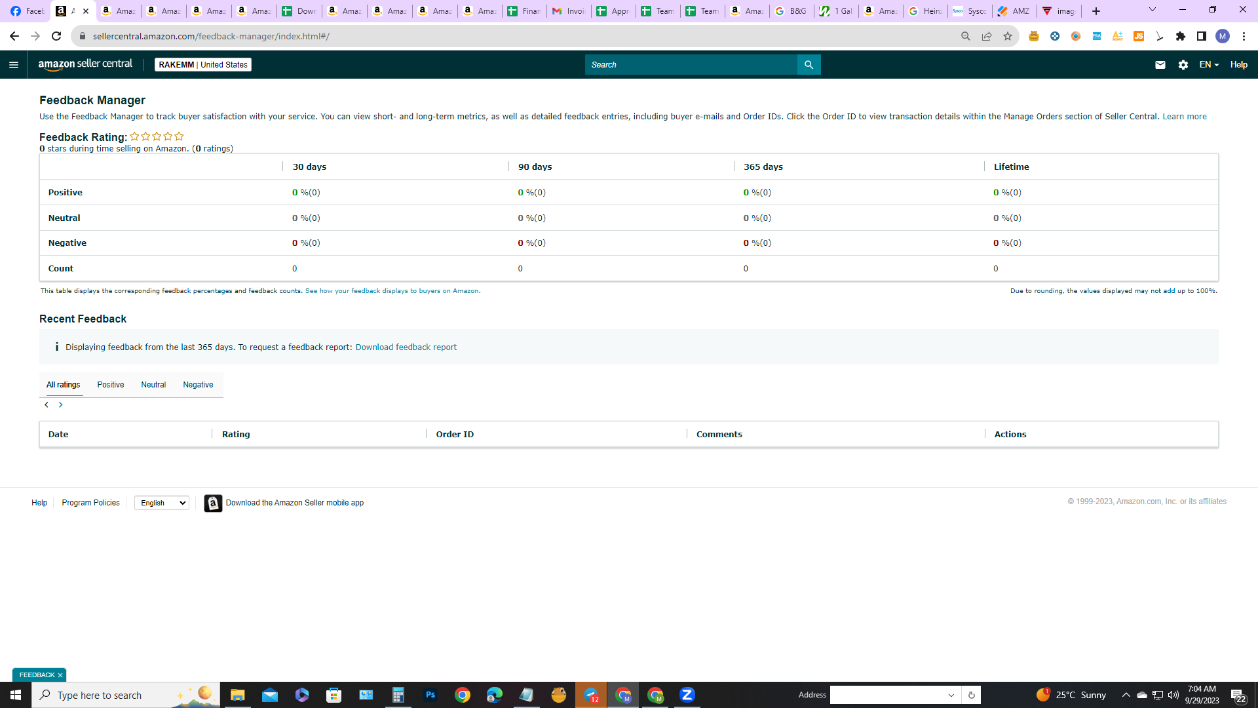Screen dimensions: 1258x708
Task: Click the Amazon Seller mobile app icon
Action: click(213, 503)
